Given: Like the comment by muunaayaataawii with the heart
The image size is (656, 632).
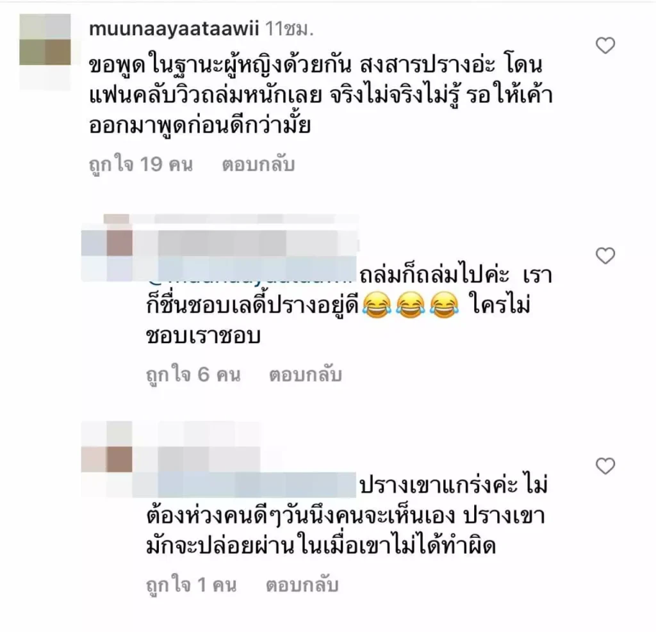Looking at the screenshot, I should click(x=605, y=45).
